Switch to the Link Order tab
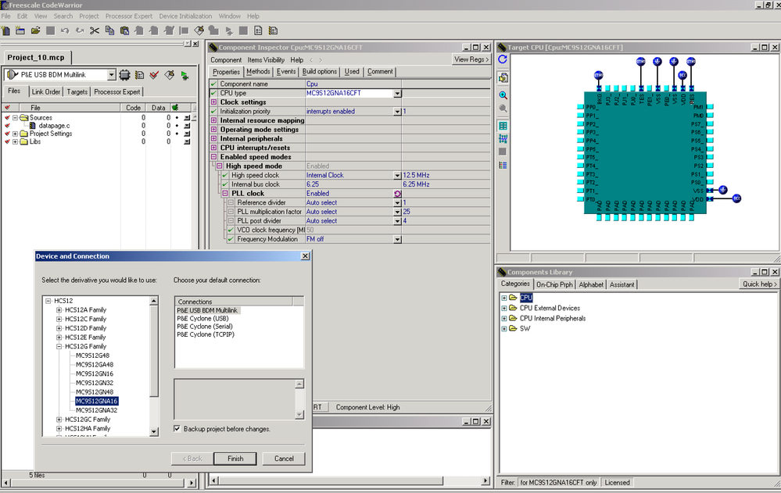The height and width of the screenshot is (493, 781). [46, 91]
